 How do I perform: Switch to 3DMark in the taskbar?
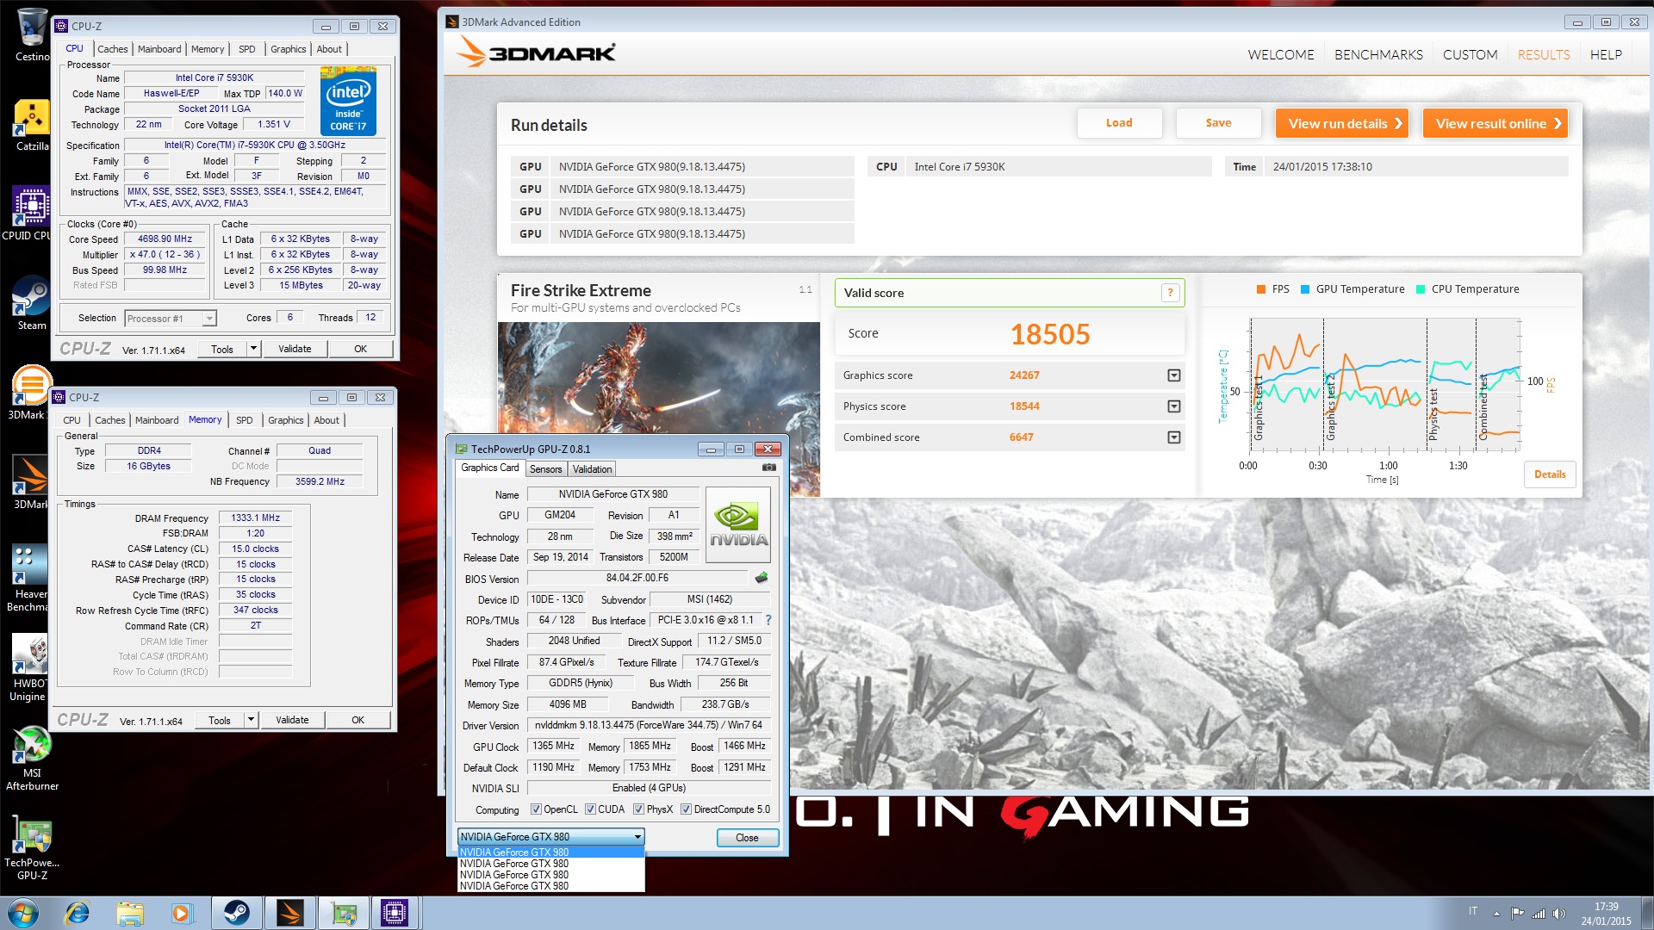point(290,913)
